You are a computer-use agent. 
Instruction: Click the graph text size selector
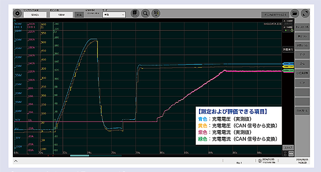[x=274, y=14]
